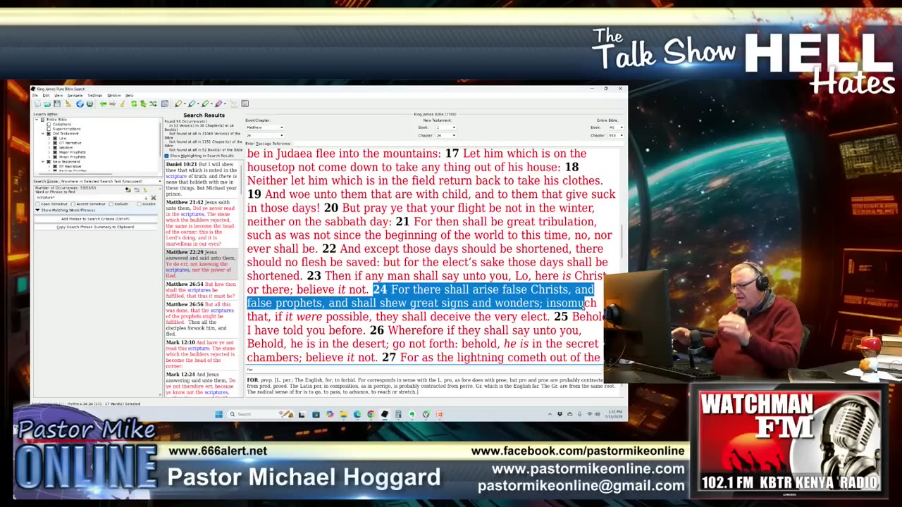Image resolution: width=902 pixels, height=507 pixels.
Task: Click the Windows taskbar Search box
Action: (260, 414)
